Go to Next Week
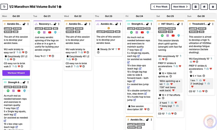217x130 pixels. 181,7
